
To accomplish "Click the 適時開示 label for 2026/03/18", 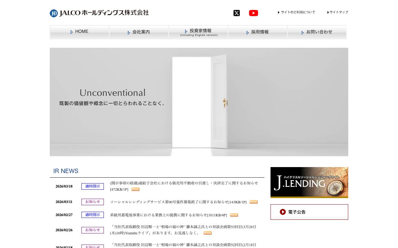I will point(92,186).
